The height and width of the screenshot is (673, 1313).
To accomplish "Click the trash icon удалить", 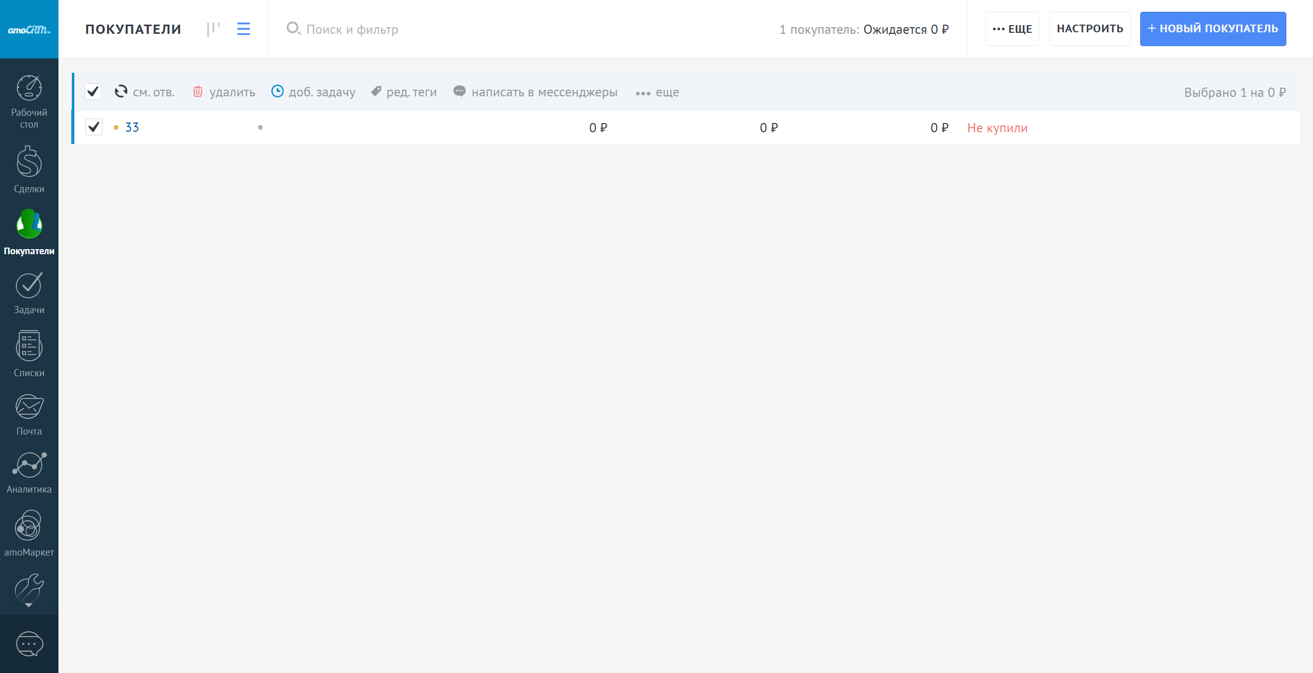I will (x=198, y=92).
